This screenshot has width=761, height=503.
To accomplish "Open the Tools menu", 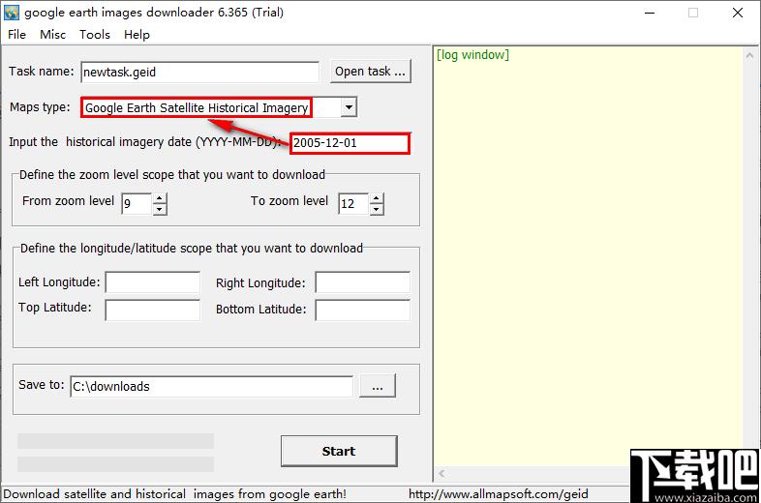I will 95,35.
